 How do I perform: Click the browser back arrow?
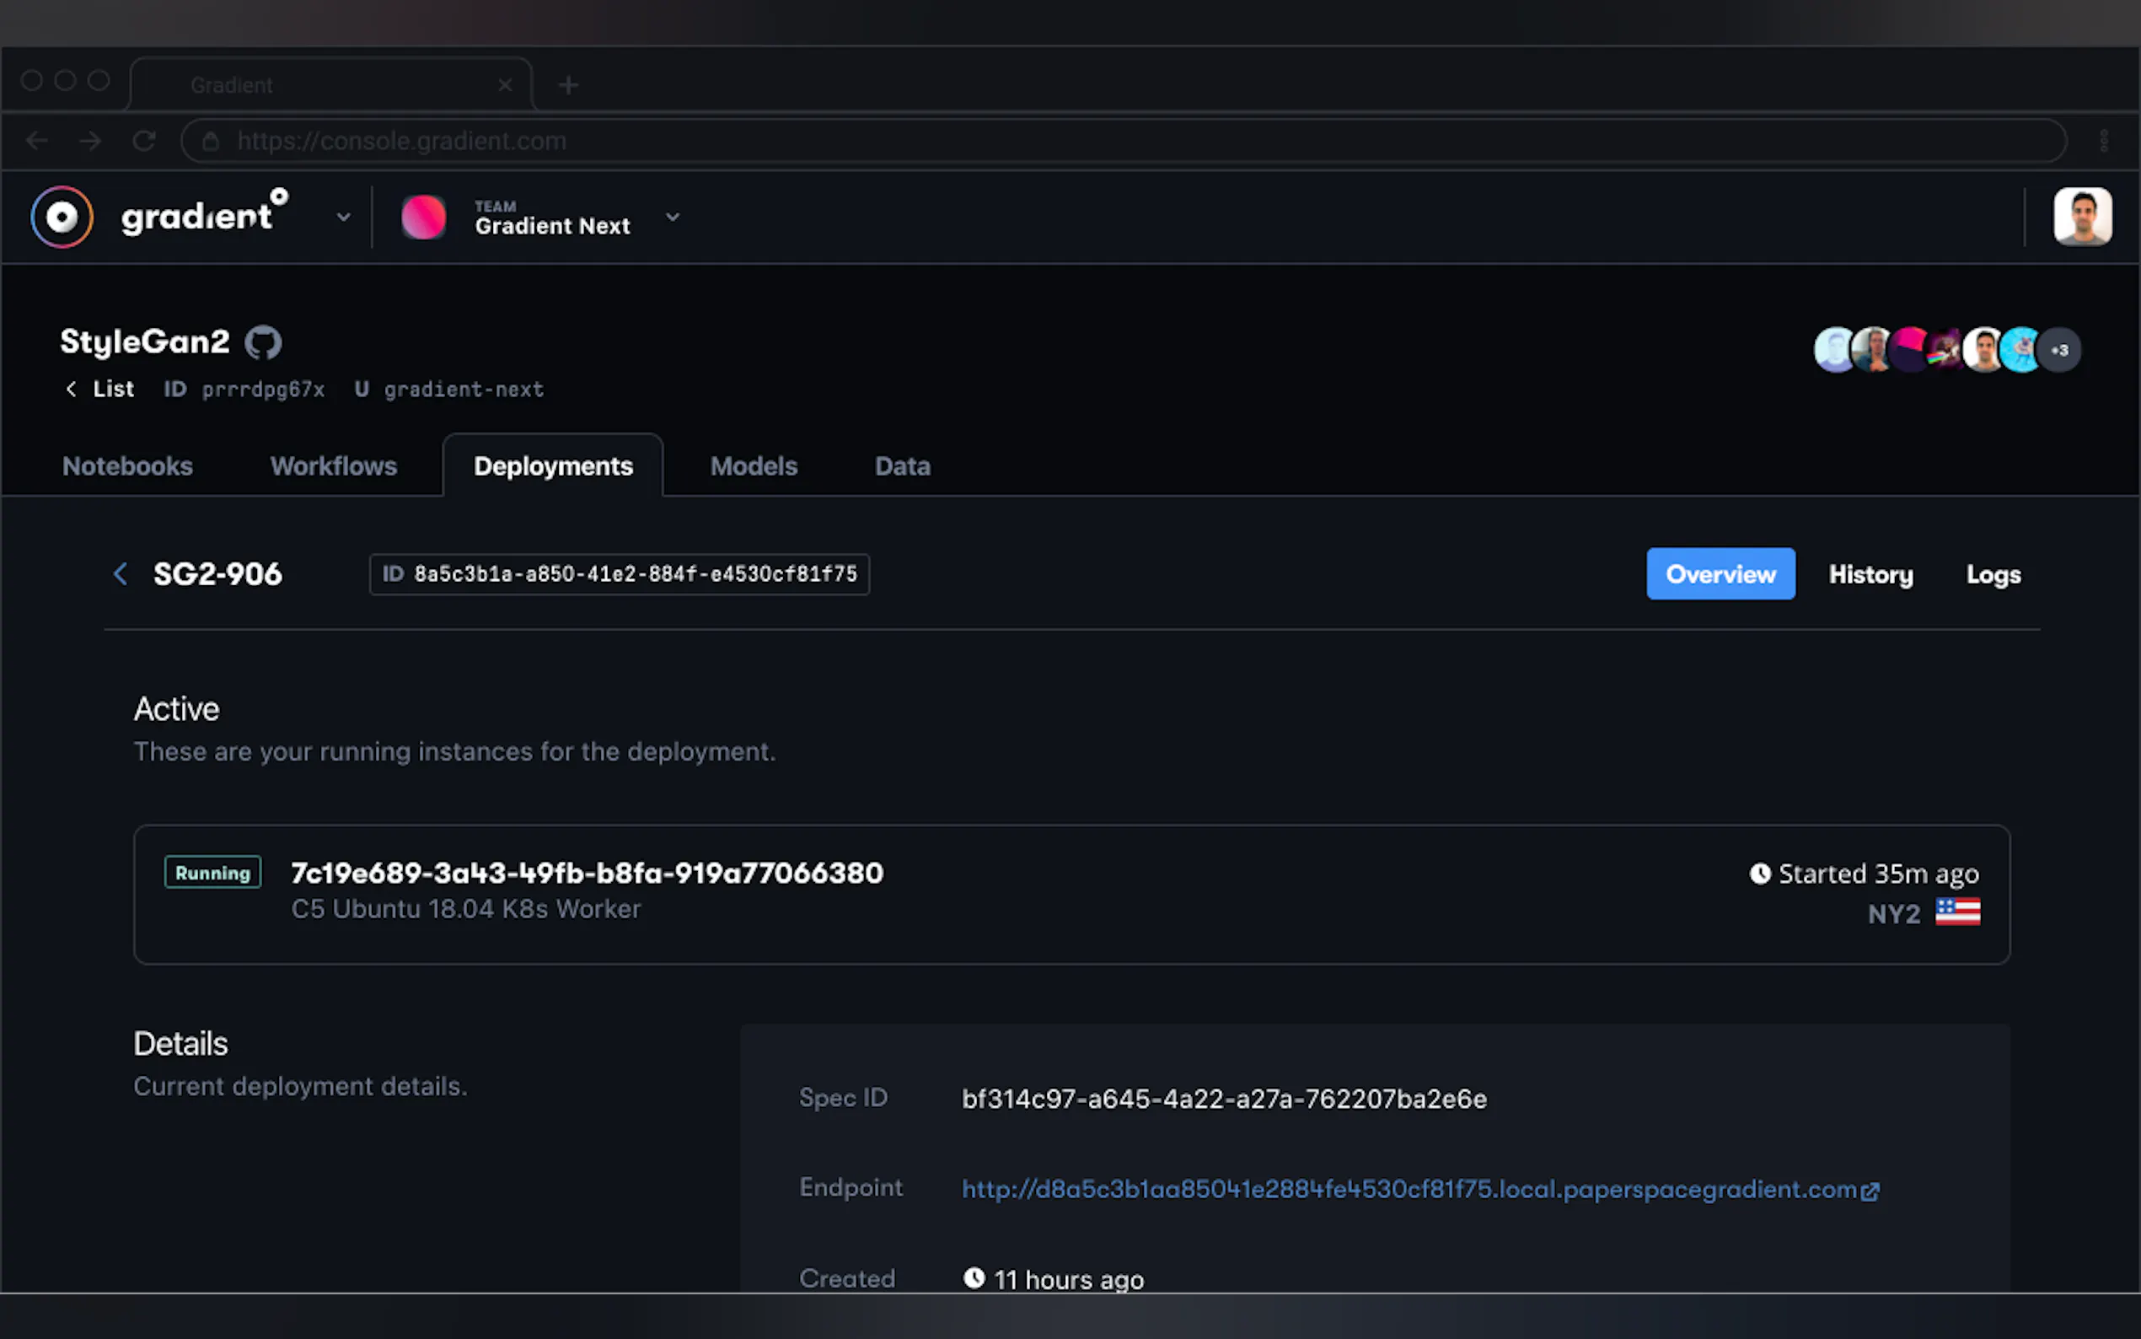coord(37,141)
